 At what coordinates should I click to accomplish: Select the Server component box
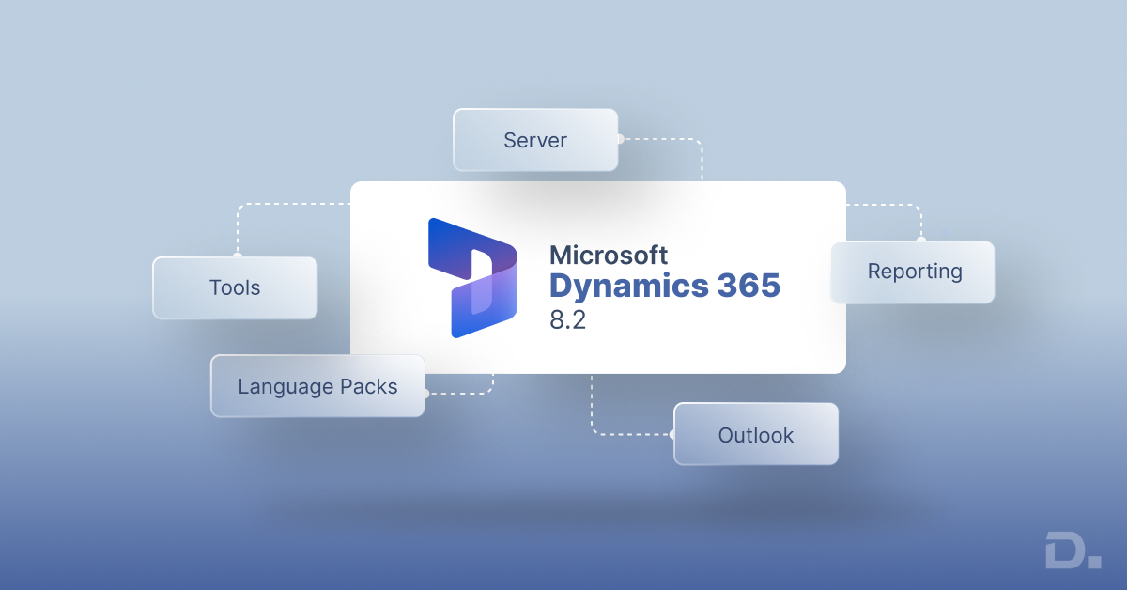pyautogui.click(x=535, y=140)
